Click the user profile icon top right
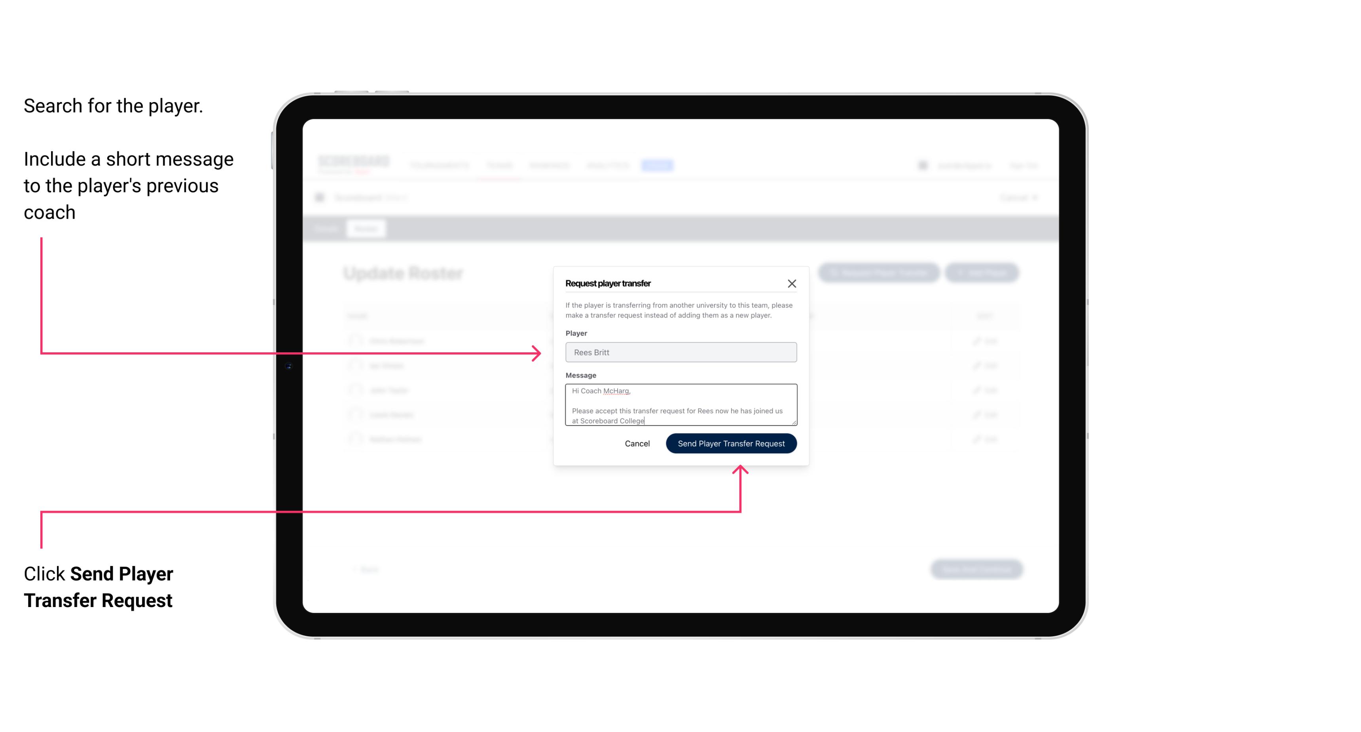 pyautogui.click(x=922, y=165)
